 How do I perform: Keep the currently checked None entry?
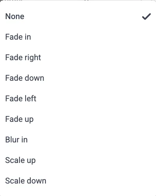(x=78, y=17)
